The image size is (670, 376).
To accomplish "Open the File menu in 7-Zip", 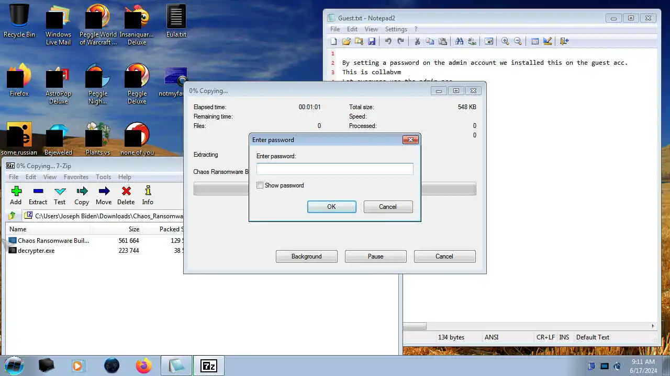I will [14, 177].
